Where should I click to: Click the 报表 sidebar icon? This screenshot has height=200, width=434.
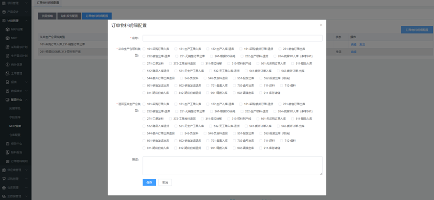[x=7, y=82]
